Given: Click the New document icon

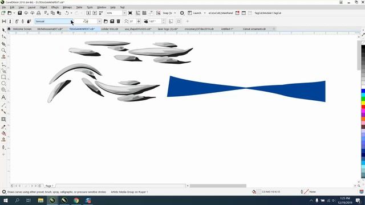Looking at the screenshot, I should coord(3,13).
